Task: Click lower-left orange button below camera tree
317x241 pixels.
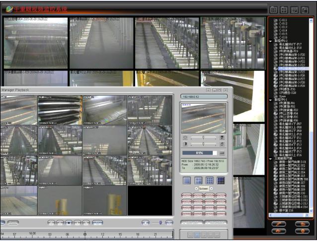Action: click(x=279, y=231)
